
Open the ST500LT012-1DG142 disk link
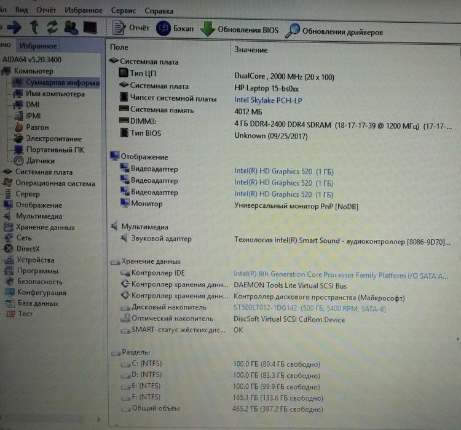click(310, 308)
